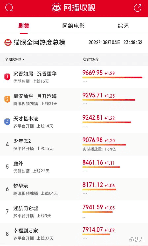
Task: Switch to the 综艺 tab
Action: coord(123,26)
